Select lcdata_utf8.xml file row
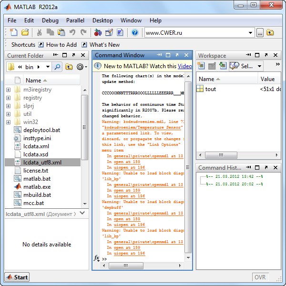The image size is (286, 286). click(x=42, y=163)
